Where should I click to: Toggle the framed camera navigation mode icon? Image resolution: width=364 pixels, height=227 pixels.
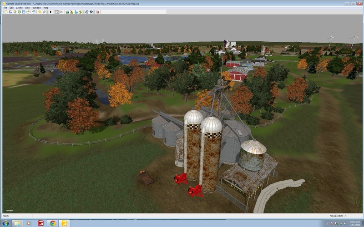[57, 12]
